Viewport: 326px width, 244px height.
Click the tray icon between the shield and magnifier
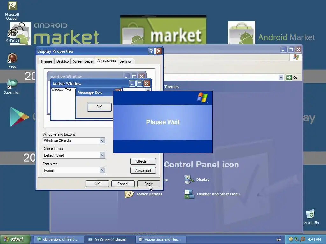pyautogui.click(x=296, y=239)
